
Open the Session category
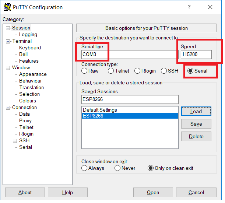tap(21, 28)
